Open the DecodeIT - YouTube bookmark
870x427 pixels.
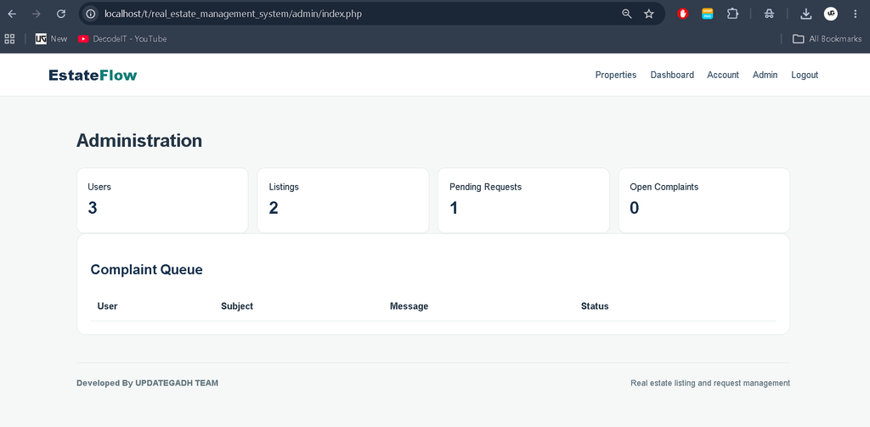point(122,39)
